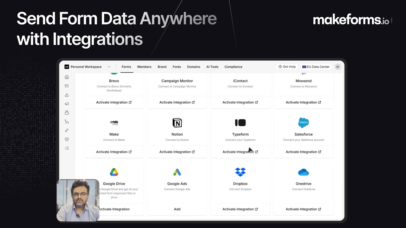Click the Get Help button

[x=287, y=67]
